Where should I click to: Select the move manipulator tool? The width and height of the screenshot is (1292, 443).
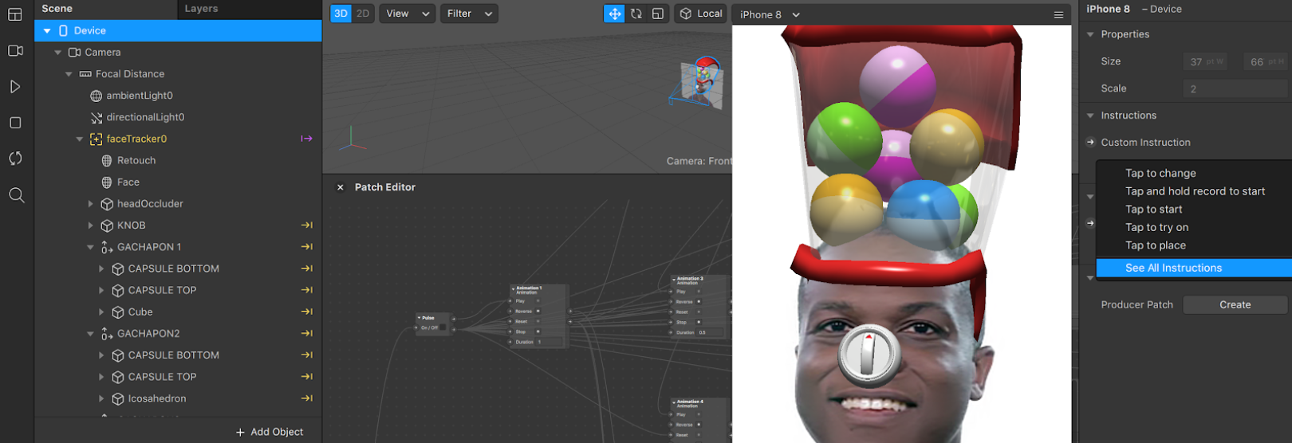coord(614,14)
